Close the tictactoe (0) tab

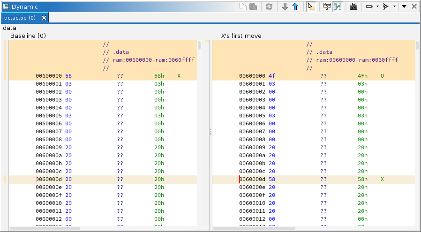(x=44, y=18)
